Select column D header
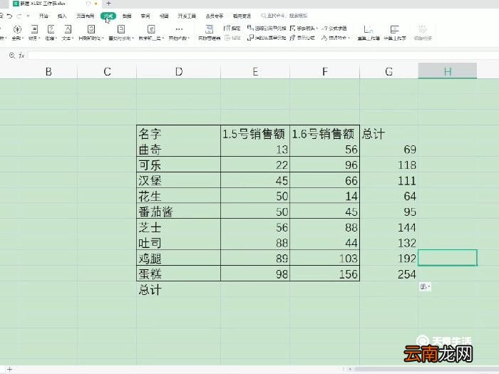Screen dimensions: 499x374 click(x=178, y=71)
